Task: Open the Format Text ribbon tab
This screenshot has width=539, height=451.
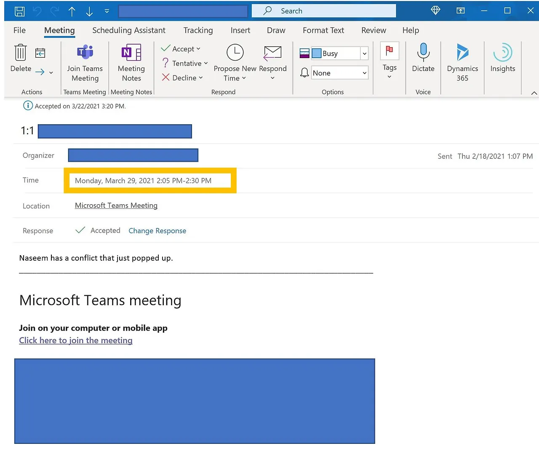Action: click(x=323, y=30)
